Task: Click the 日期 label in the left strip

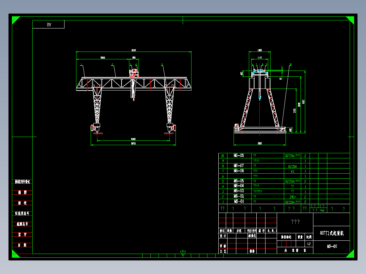Action: [22, 245]
